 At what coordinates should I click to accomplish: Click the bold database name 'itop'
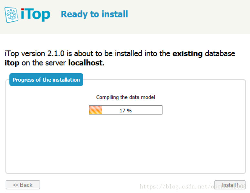pyautogui.click(x=12, y=63)
